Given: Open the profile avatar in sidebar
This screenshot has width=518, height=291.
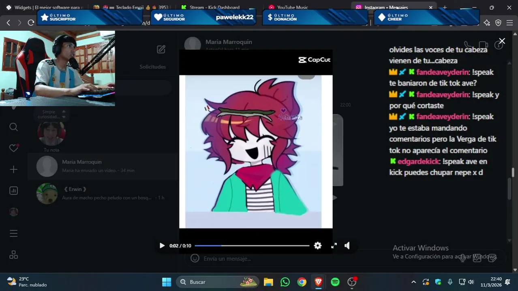Looking at the screenshot, I should tap(13, 212).
